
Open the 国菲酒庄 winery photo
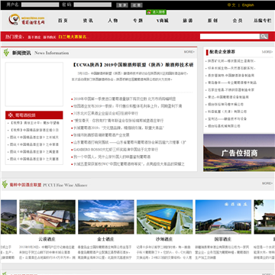(223, 217)
